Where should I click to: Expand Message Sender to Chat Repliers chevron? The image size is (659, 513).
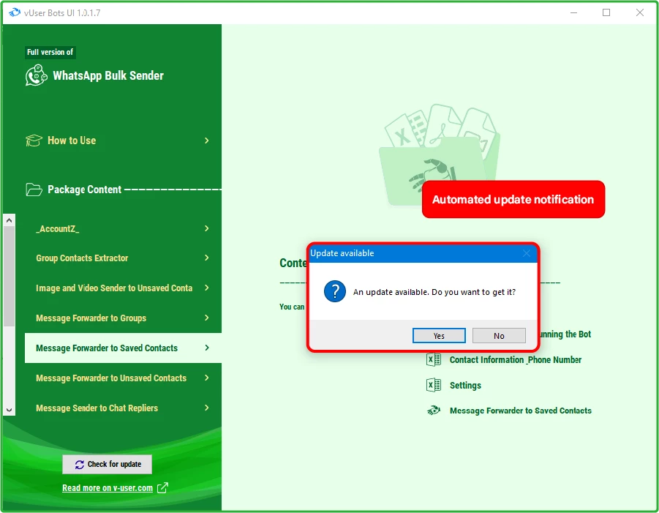coord(207,408)
